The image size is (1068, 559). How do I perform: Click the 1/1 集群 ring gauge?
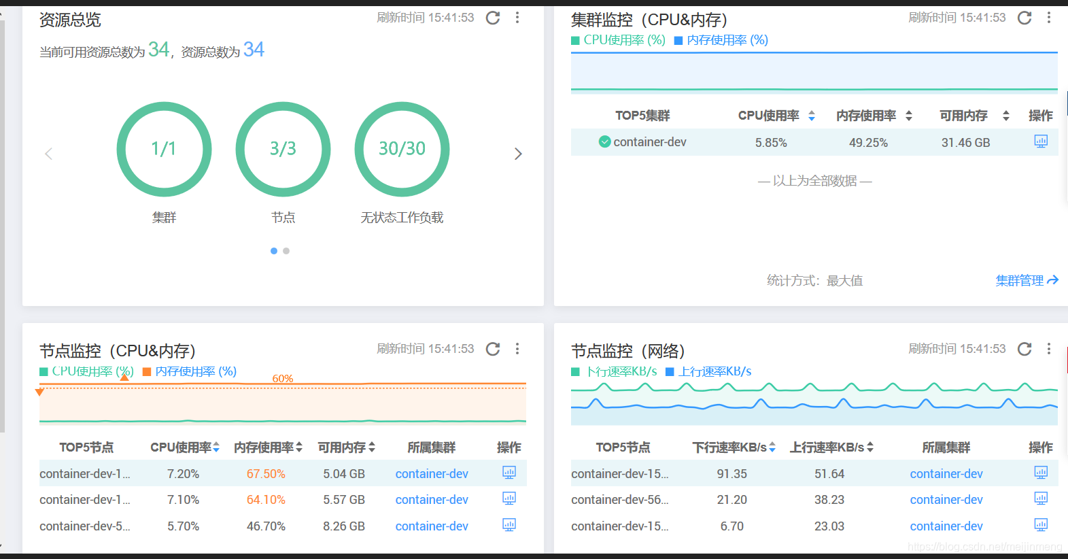(164, 149)
